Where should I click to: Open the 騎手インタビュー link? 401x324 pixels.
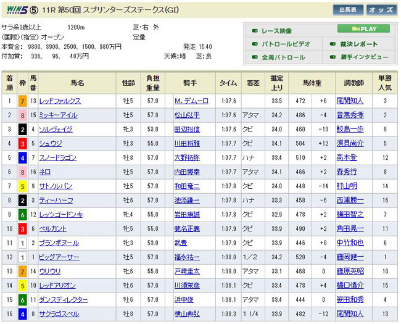point(363,57)
